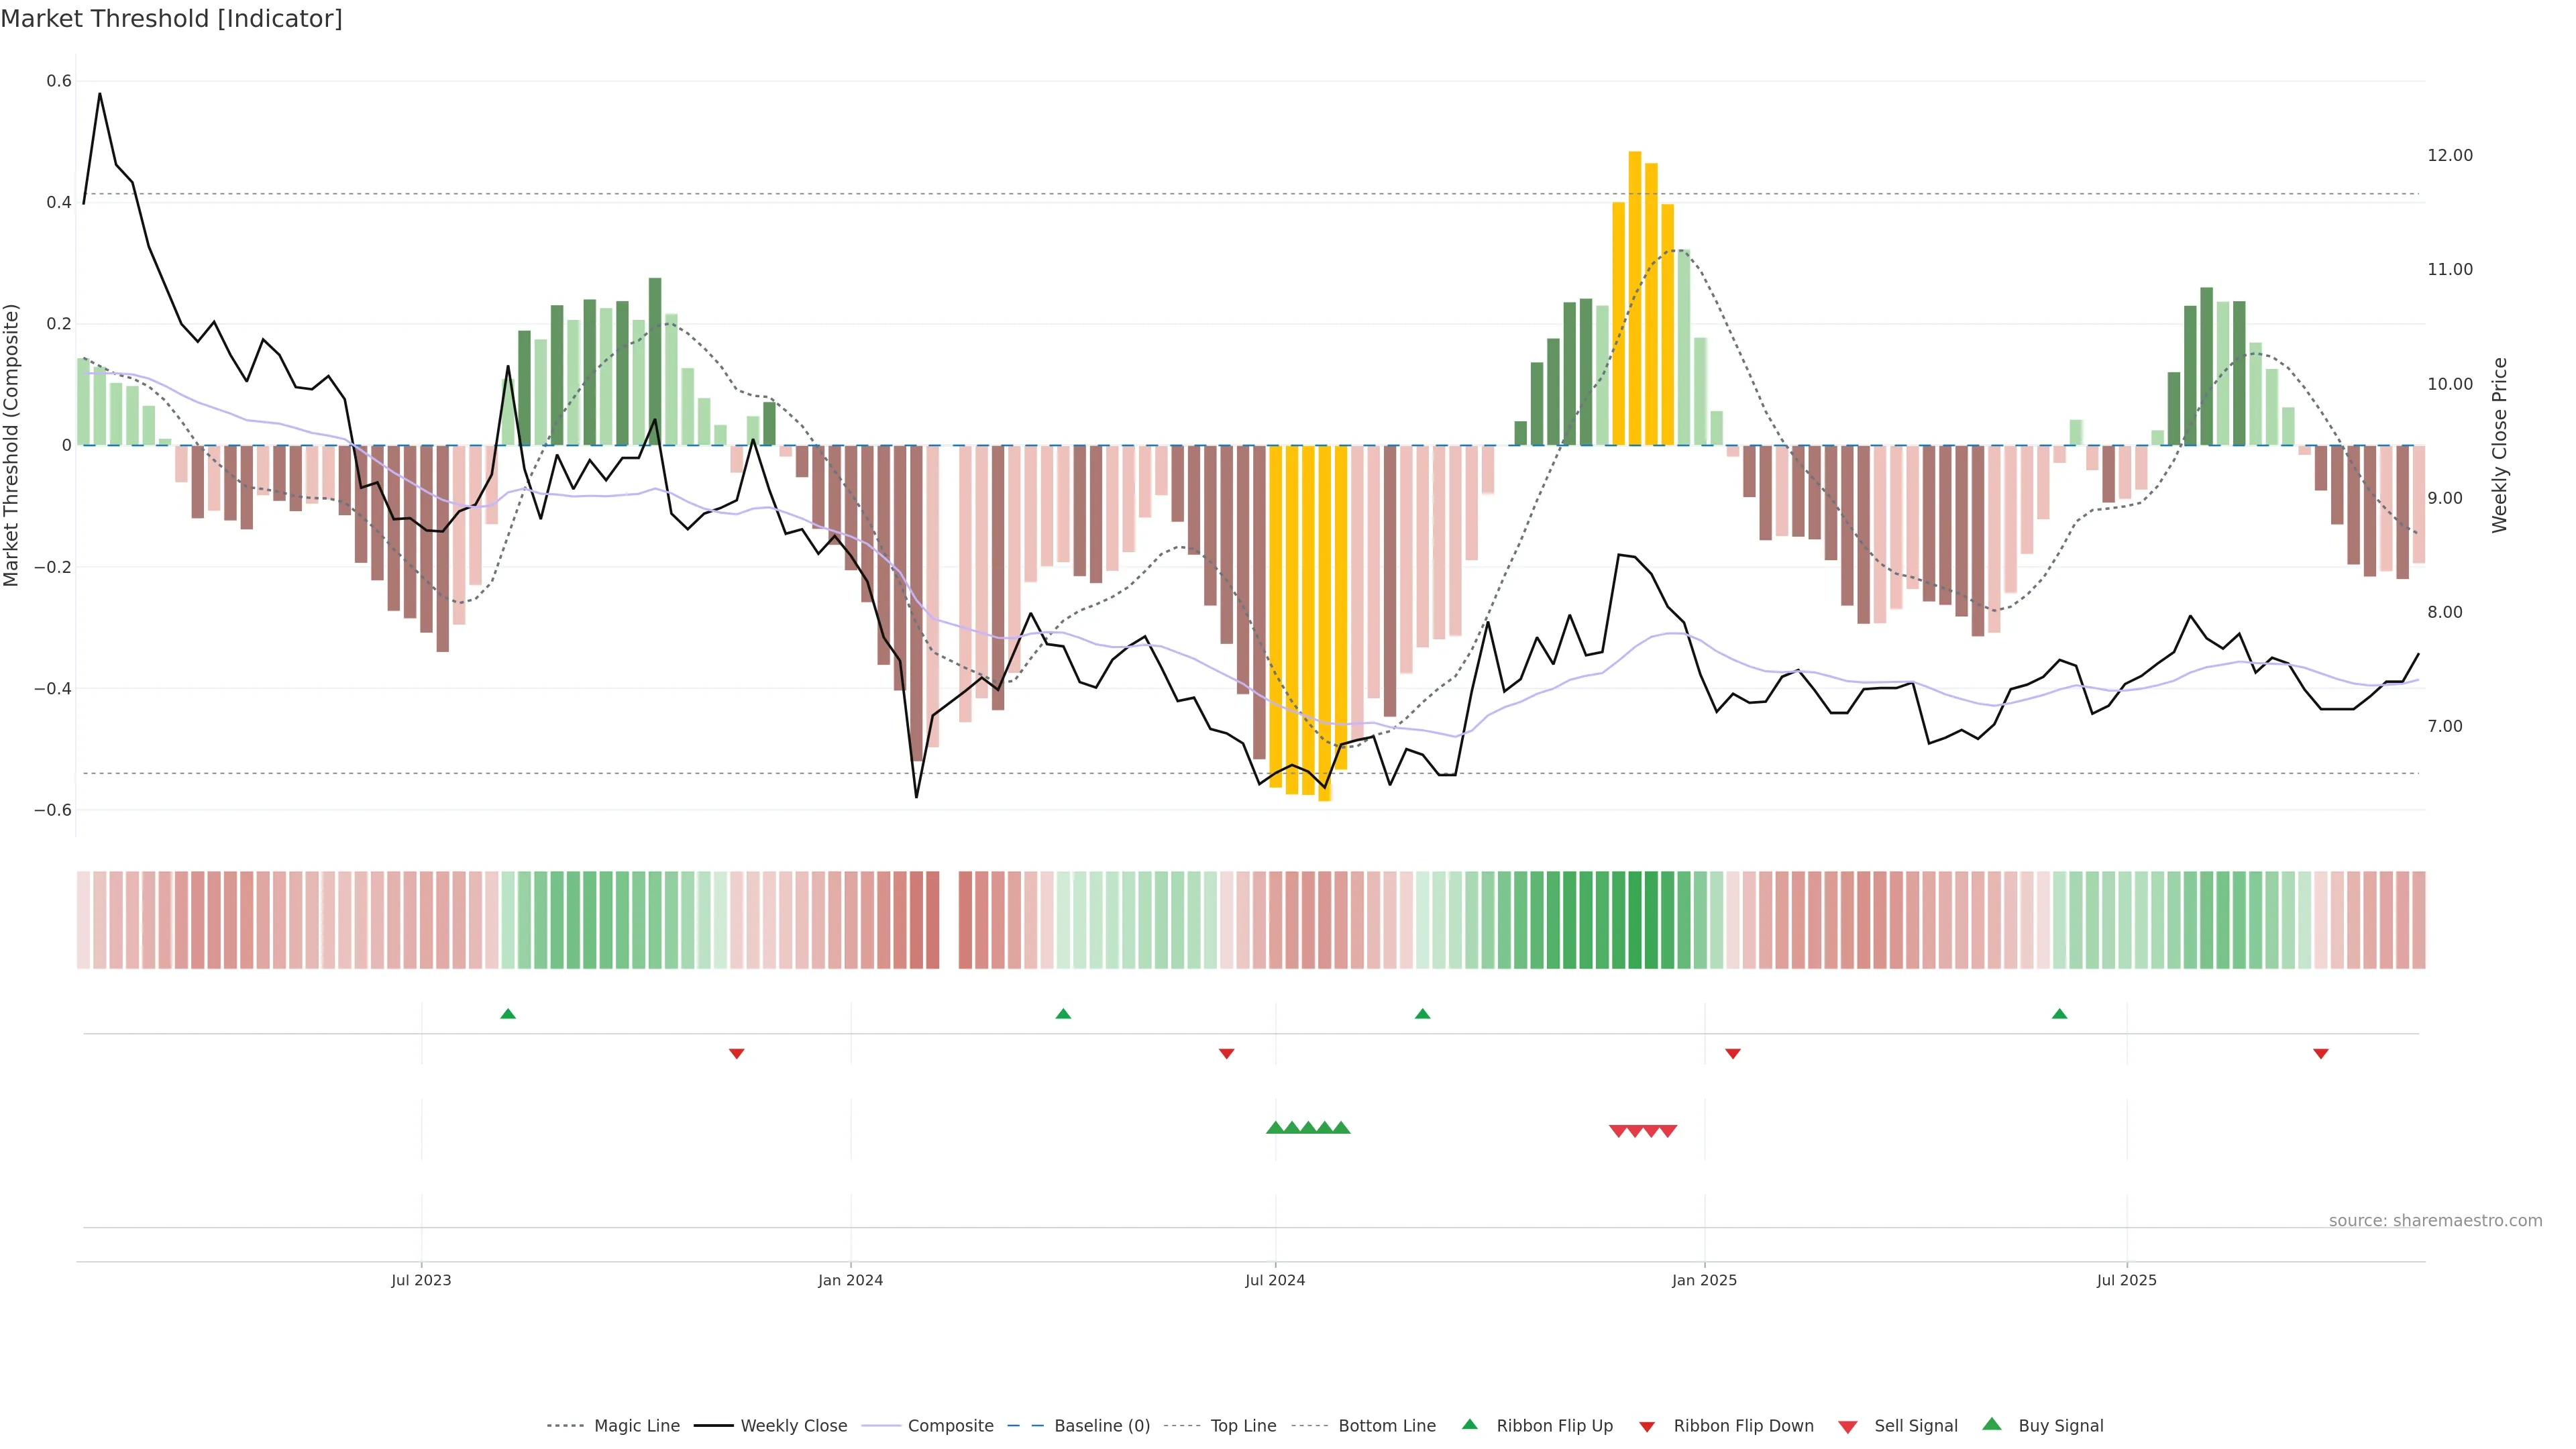Click Buy Signal legend marker
Screen dimensions: 2576x1449
(1991, 1425)
